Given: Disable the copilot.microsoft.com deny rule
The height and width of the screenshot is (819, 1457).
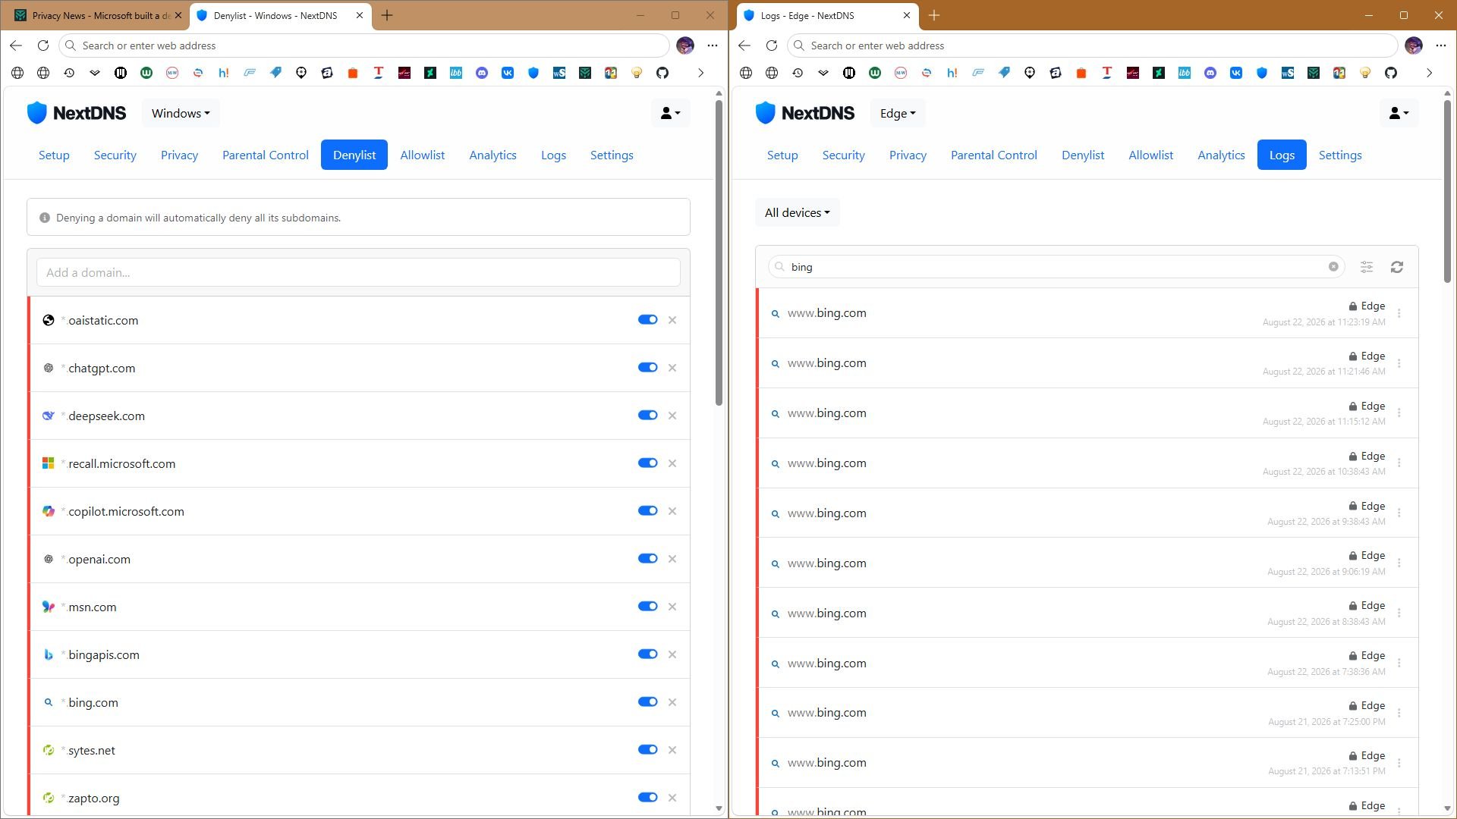Looking at the screenshot, I should pos(648,511).
